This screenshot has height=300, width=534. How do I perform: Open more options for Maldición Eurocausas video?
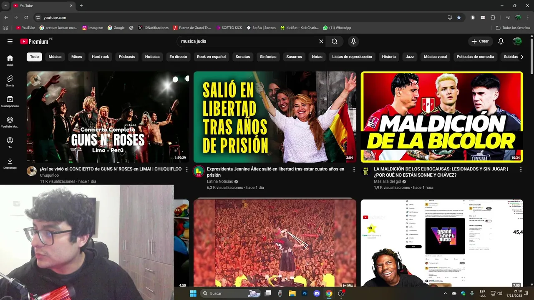pos(521,170)
